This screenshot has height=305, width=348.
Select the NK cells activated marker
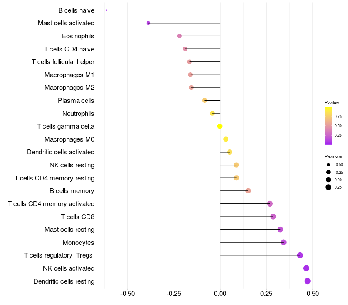coord(306,268)
